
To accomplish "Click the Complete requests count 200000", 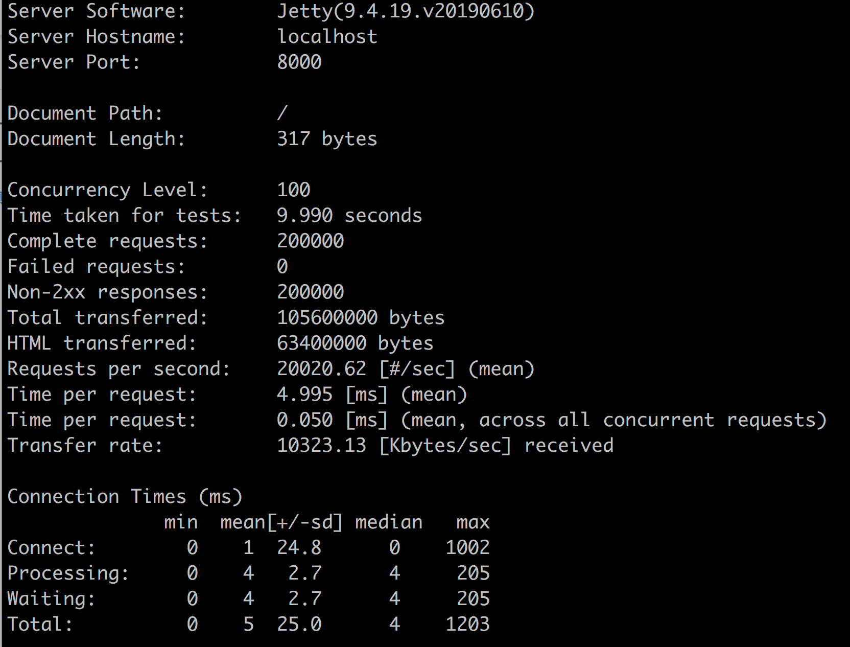I will click(311, 241).
